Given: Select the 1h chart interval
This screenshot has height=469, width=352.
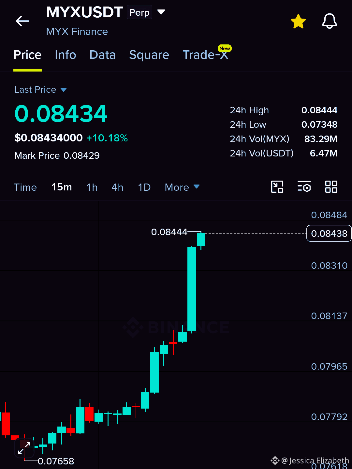Looking at the screenshot, I should [92, 187].
